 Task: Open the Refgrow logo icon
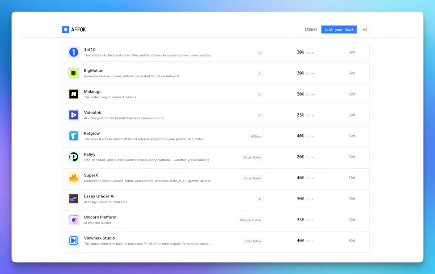coord(74,136)
